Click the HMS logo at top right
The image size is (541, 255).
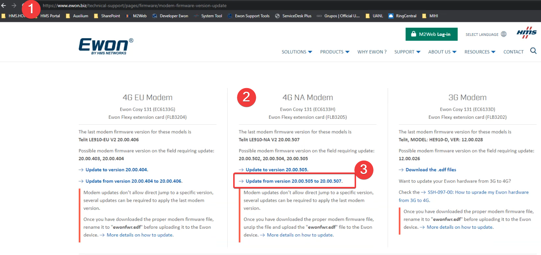click(x=527, y=33)
